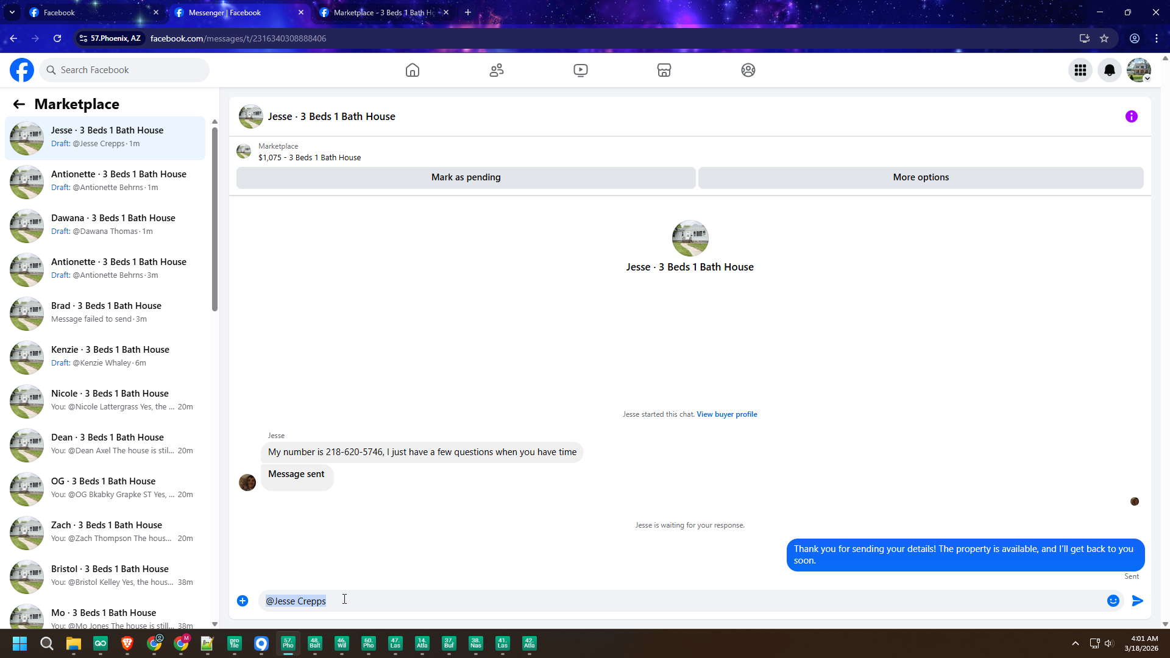Open Chrome three-dot menu
The width and height of the screenshot is (1170, 658).
(x=1157, y=38)
